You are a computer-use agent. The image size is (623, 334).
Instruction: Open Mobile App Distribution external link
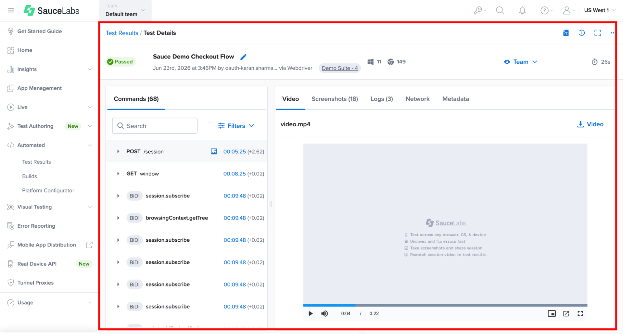[89, 245]
